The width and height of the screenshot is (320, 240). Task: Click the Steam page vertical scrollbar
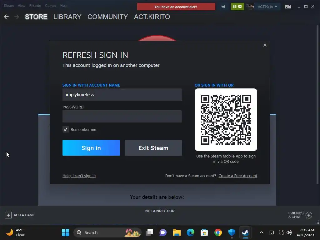pyautogui.click(x=317, y=104)
